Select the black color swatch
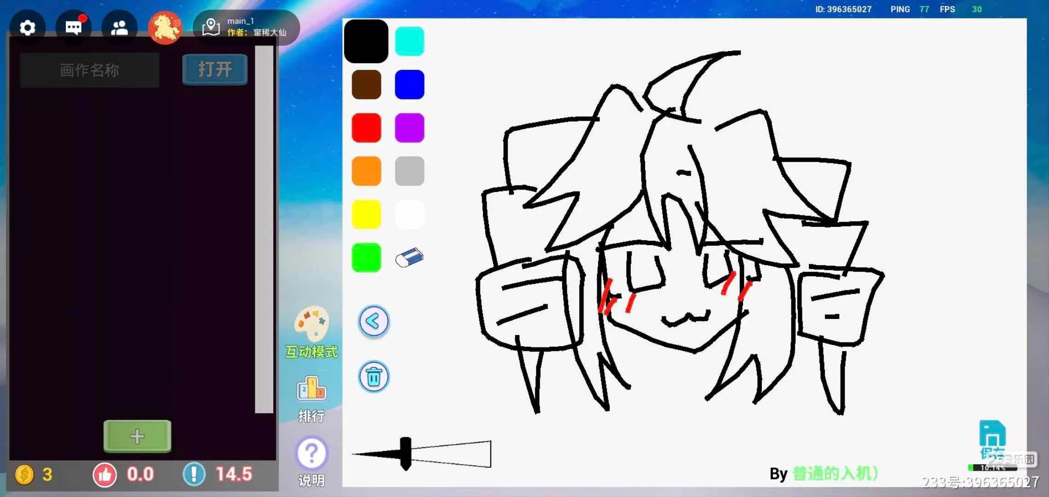Image resolution: width=1049 pixels, height=497 pixels. [x=366, y=41]
